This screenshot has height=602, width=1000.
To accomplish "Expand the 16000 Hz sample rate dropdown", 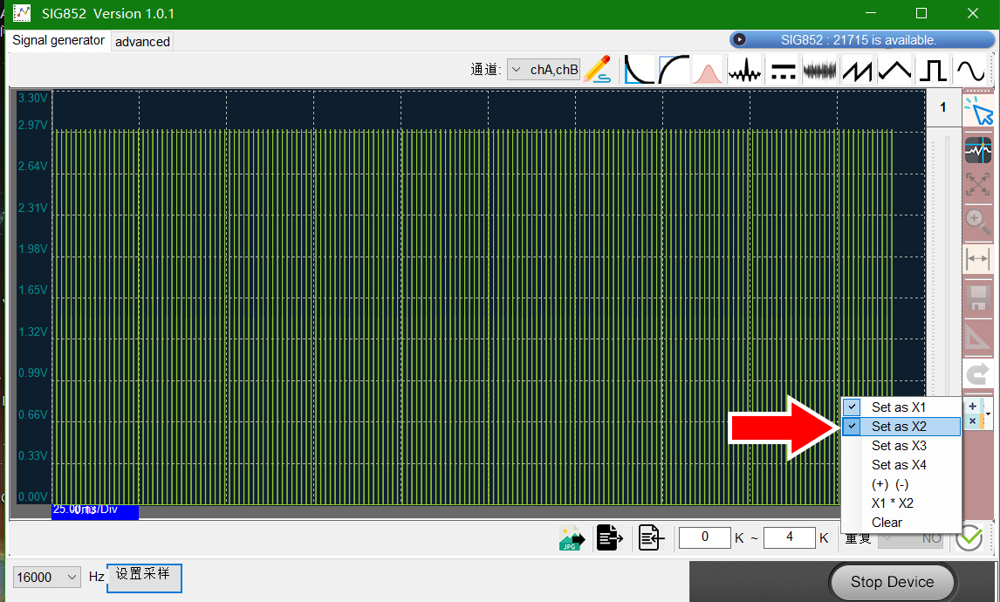I will tap(47, 577).
